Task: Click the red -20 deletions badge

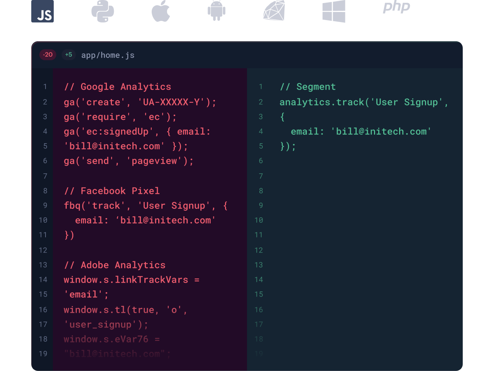Action: 48,55
